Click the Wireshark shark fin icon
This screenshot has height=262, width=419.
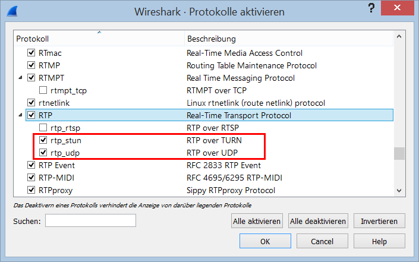coord(12,11)
